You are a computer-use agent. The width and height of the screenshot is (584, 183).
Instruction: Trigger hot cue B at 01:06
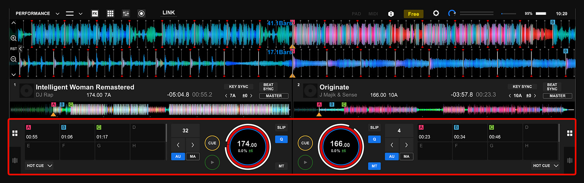(x=77, y=132)
